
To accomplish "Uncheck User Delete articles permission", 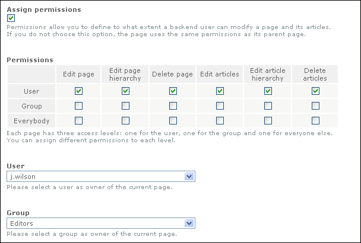I will [315, 91].
